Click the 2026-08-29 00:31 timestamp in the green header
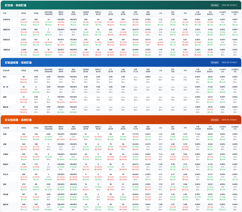Viewport: 242px width, 212px height. pos(229,5)
